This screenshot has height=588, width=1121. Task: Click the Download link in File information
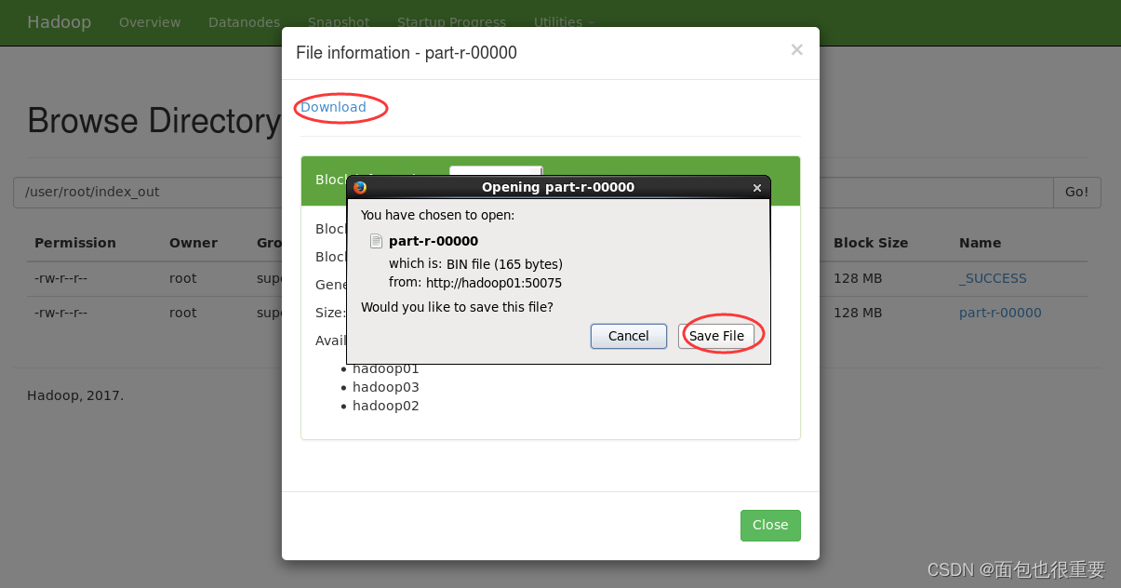pyautogui.click(x=333, y=107)
